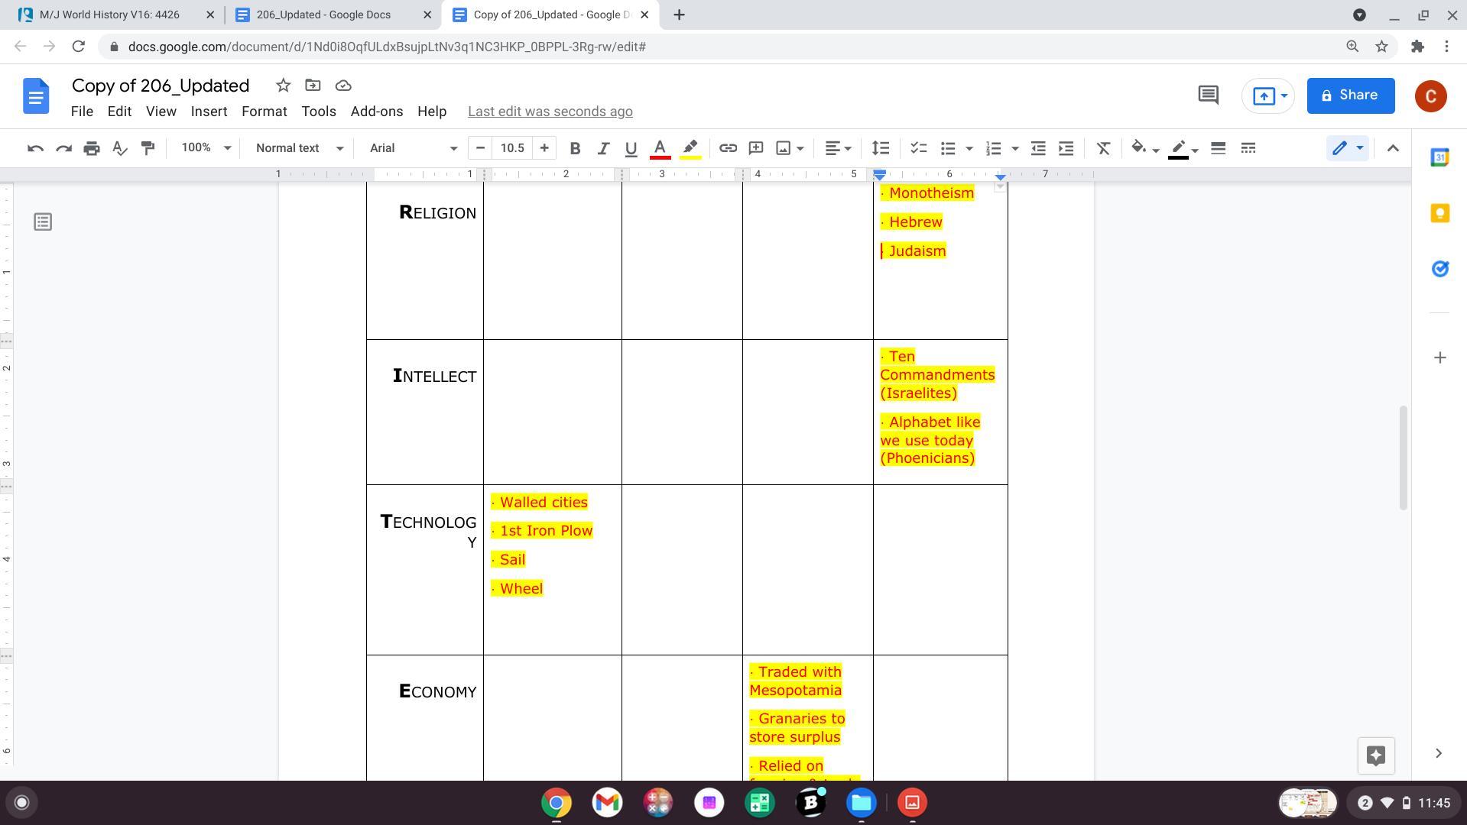Open Google Calendar in side panel
The width and height of the screenshot is (1467, 825).
coord(1440,157)
